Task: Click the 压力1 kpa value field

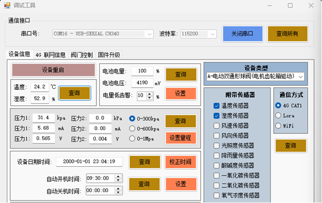Action: (x=44, y=118)
